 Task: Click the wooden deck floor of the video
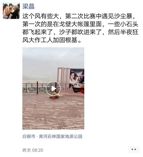click(x=53, y=112)
